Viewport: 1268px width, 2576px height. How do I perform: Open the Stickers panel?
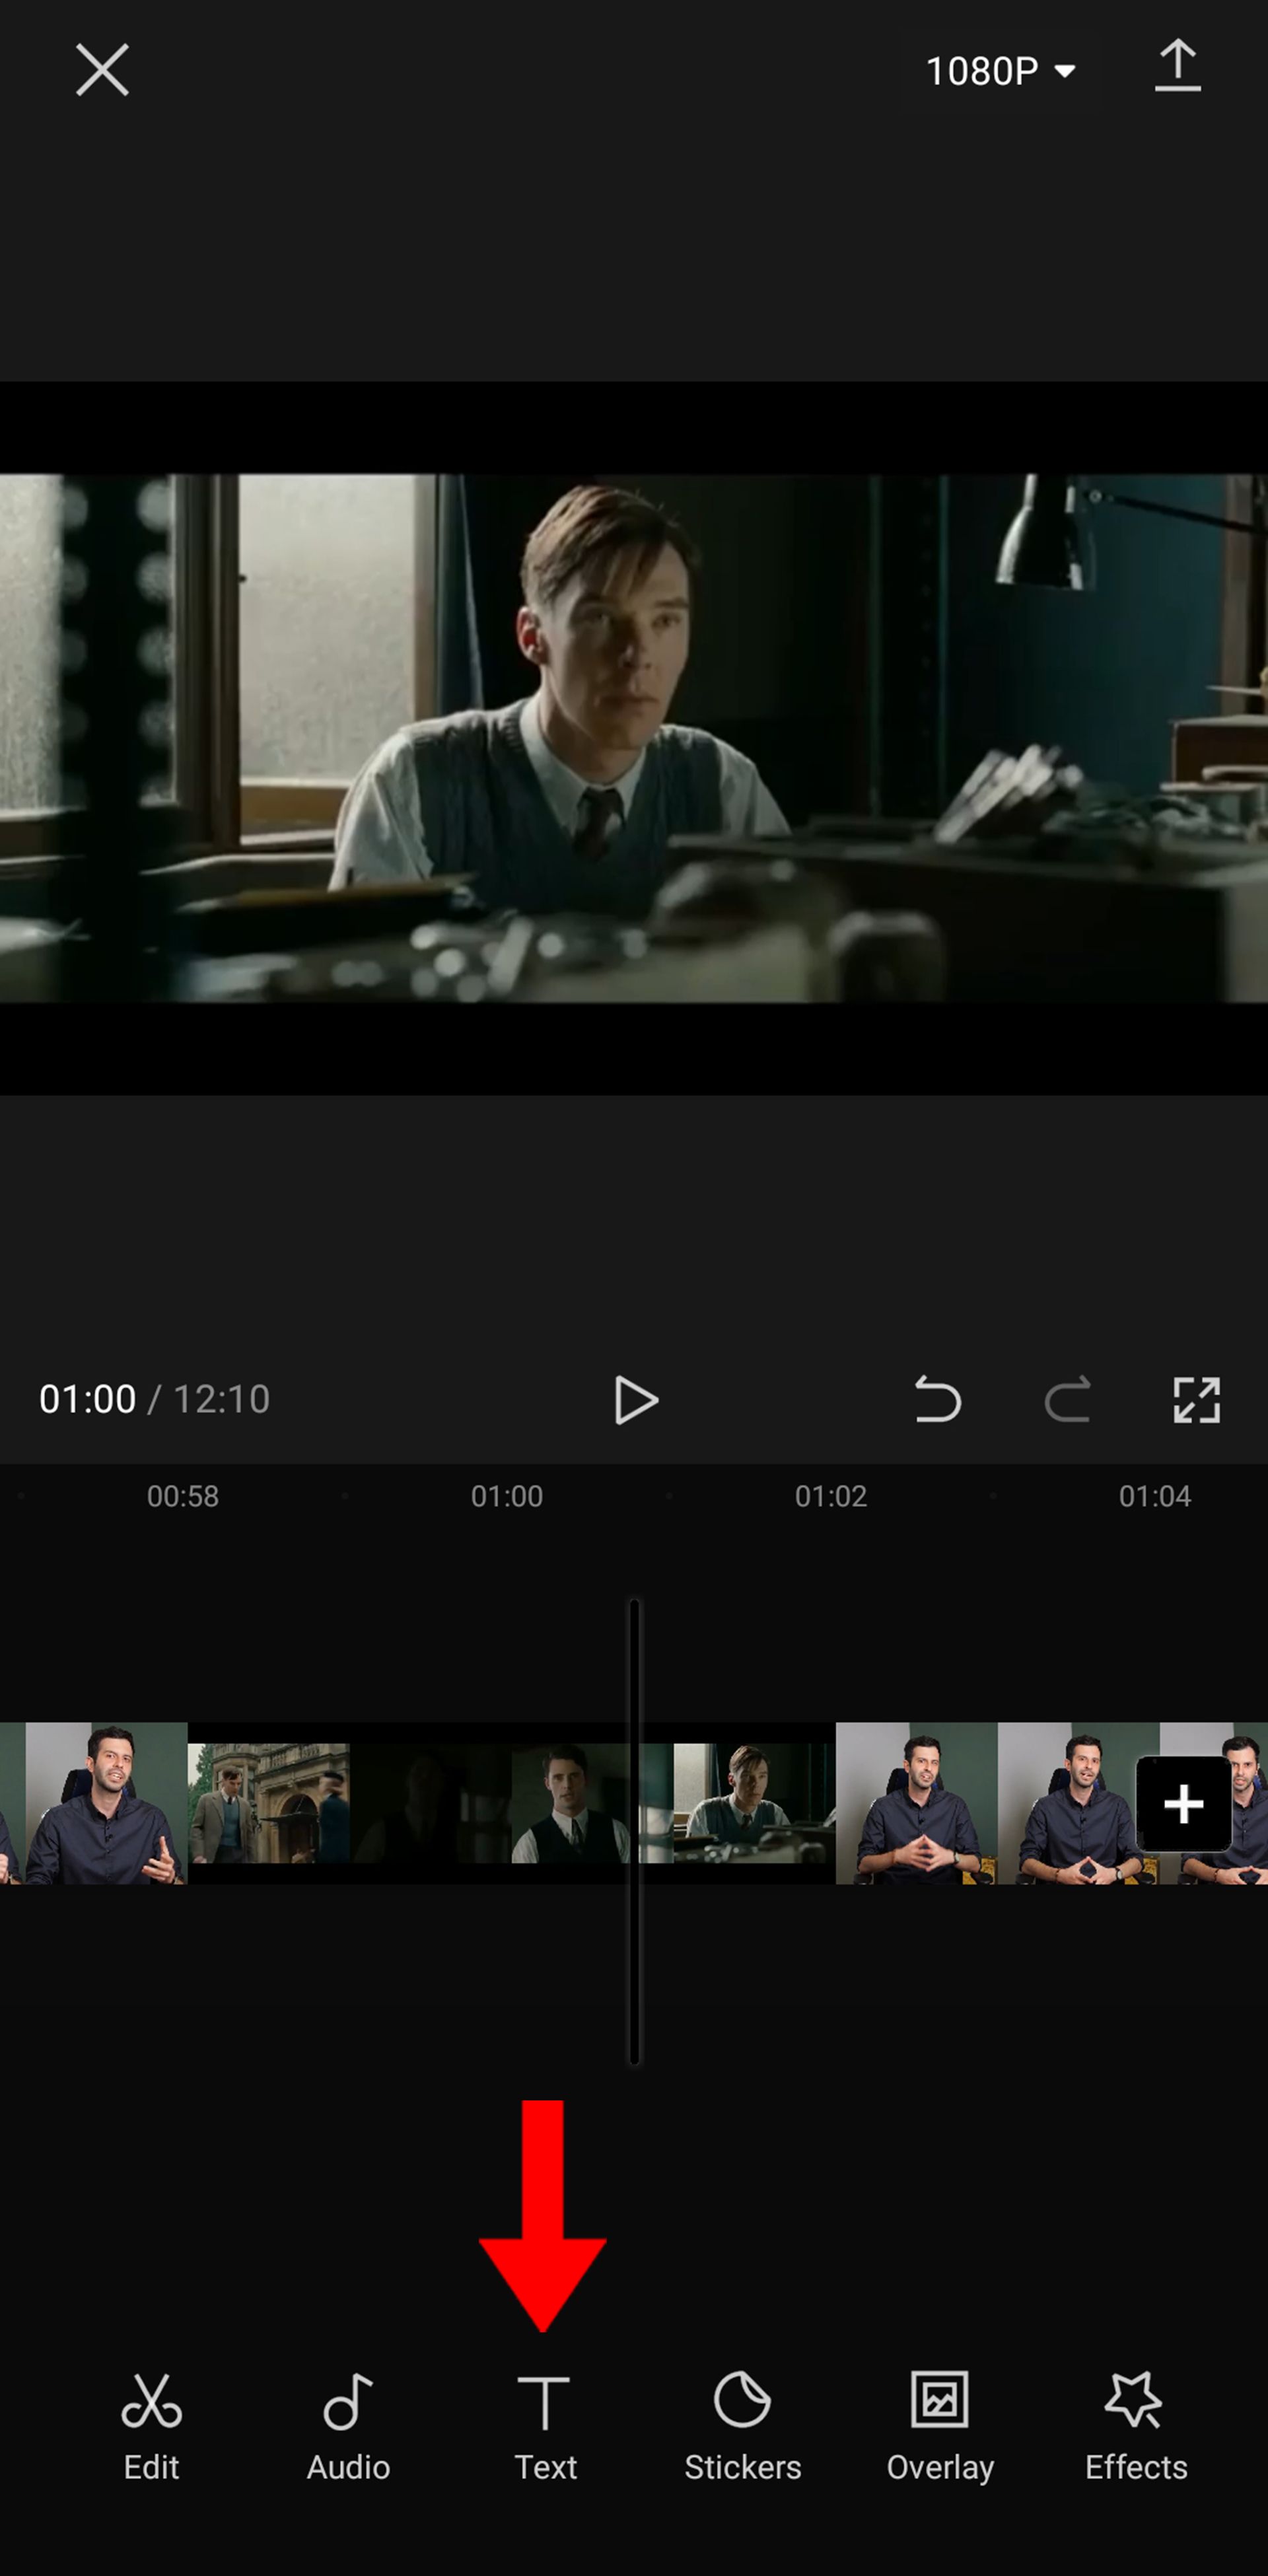pos(741,2423)
